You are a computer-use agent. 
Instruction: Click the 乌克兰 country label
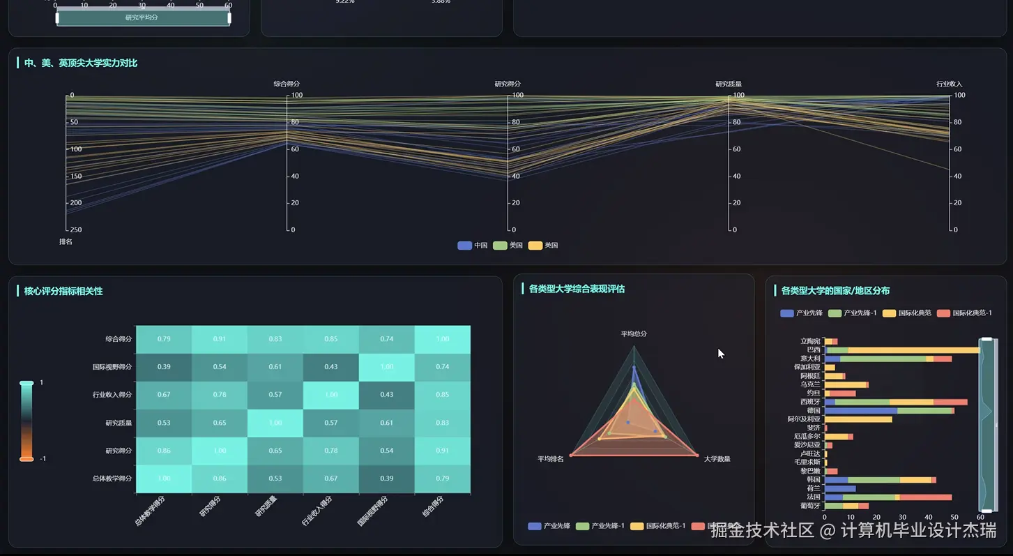811,384
